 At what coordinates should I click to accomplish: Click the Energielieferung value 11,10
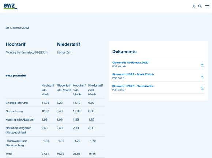point(77,103)
